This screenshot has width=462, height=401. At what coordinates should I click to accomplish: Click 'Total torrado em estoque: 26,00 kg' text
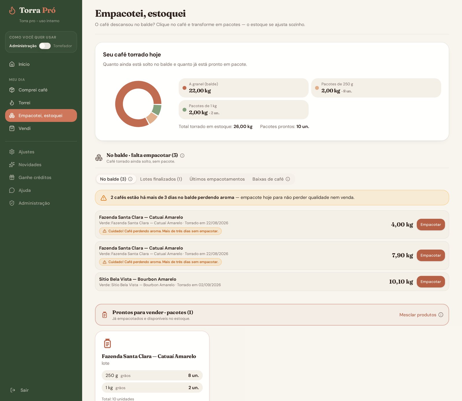[215, 127]
